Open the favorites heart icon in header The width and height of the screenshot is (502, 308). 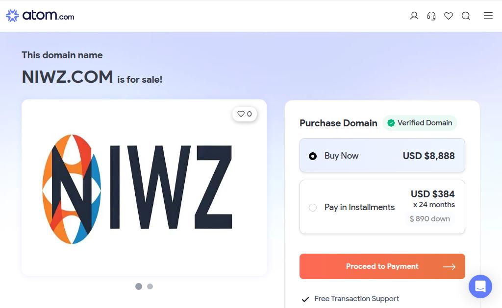[449, 16]
